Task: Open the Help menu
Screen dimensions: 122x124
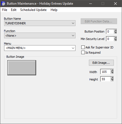Action: (54, 10)
